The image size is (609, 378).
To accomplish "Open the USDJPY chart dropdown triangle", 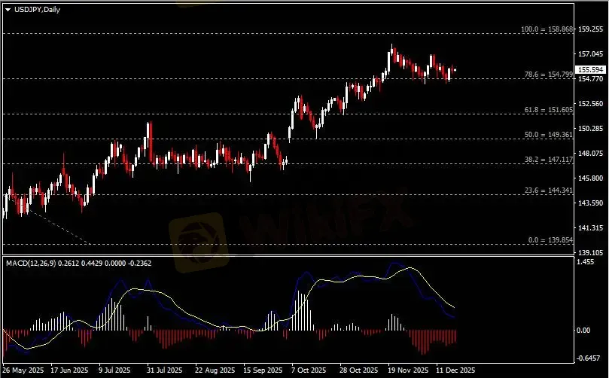I will pos(8,10).
